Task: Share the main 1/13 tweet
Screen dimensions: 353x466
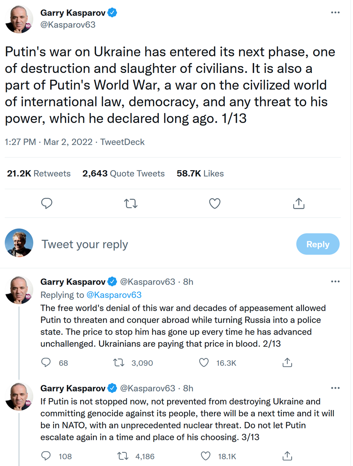Action: (x=299, y=203)
